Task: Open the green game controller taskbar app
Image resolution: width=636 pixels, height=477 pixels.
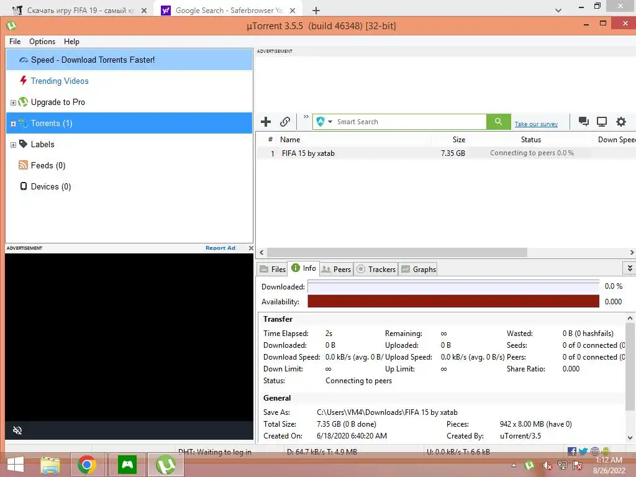Action: [127, 465]
